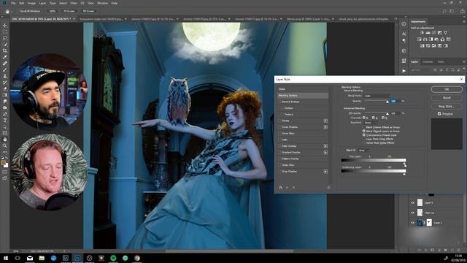The height and width of the screenshot is (263, 467).
Task: Add an Exposure adjustment
Action: pos(439,32)
